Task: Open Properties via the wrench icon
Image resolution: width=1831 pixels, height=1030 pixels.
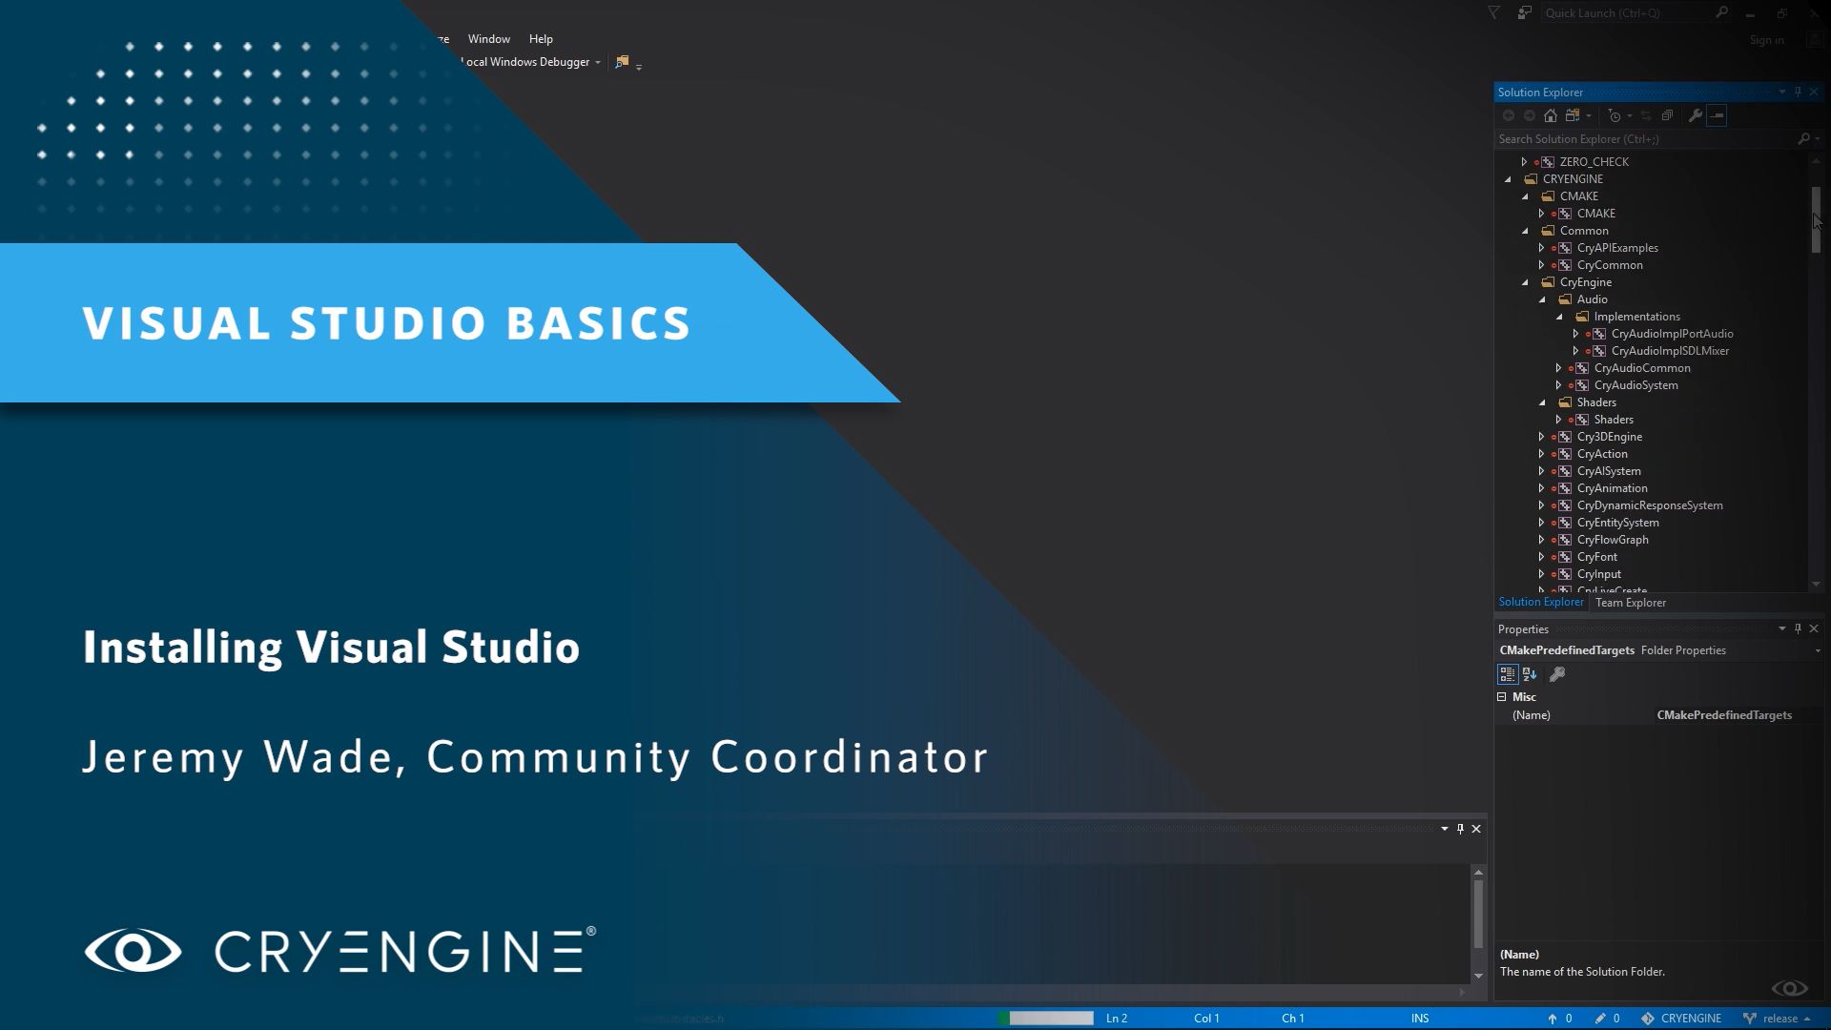Action: click(1696, 115)
